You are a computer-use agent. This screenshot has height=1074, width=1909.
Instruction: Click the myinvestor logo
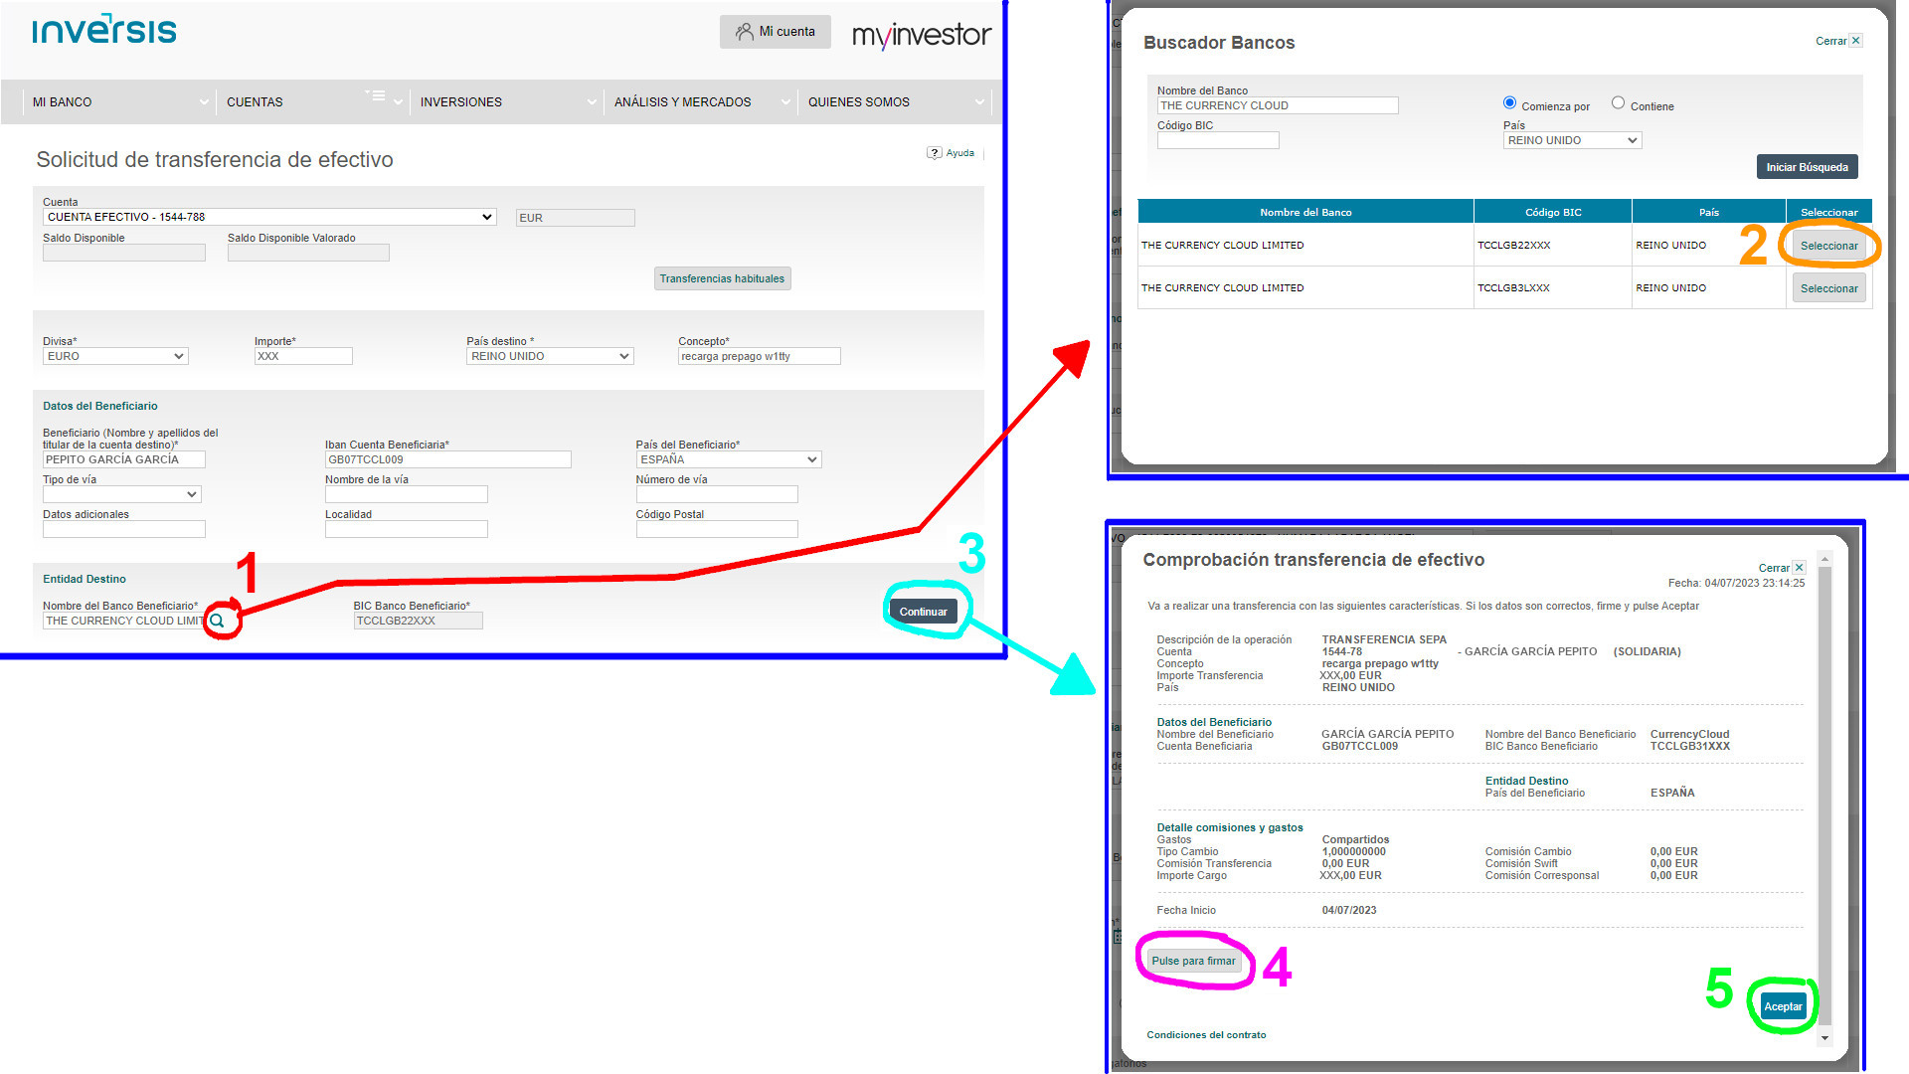coord(922,36)
